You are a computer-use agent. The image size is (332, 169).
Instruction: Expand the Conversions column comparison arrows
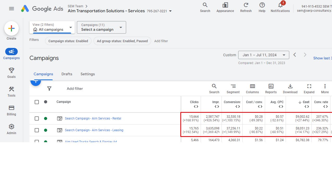[238, 107]
